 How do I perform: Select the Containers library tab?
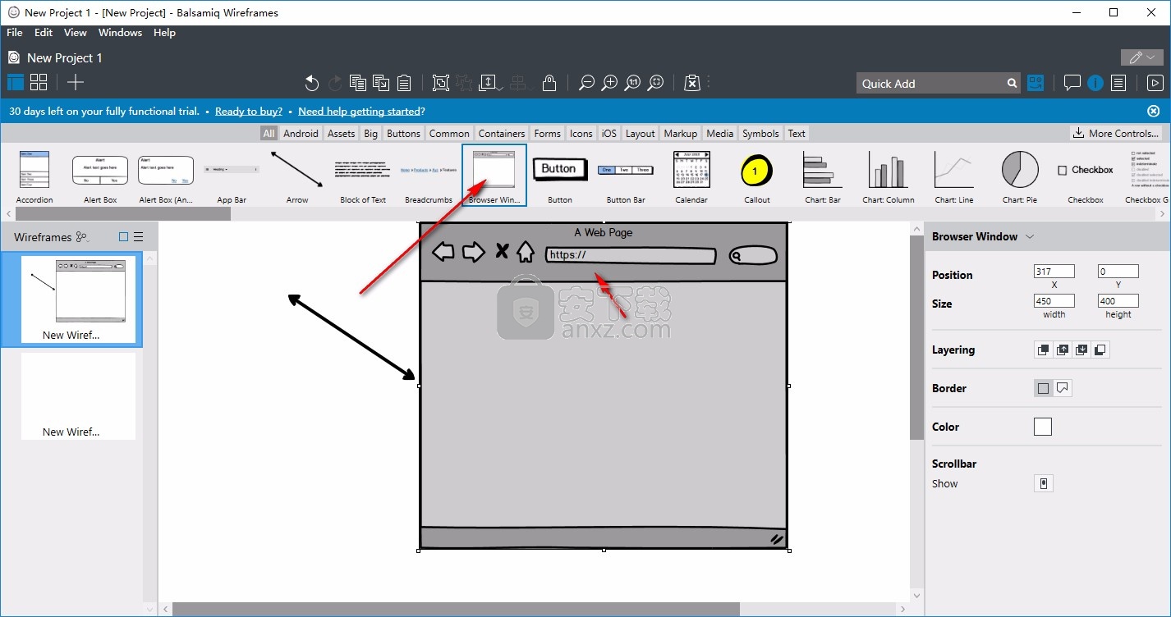click(x=502, y=134)
